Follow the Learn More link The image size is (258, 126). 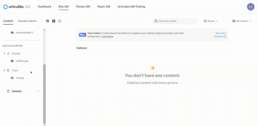coord(107,37)
